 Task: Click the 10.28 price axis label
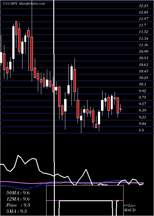coord(144,78)
